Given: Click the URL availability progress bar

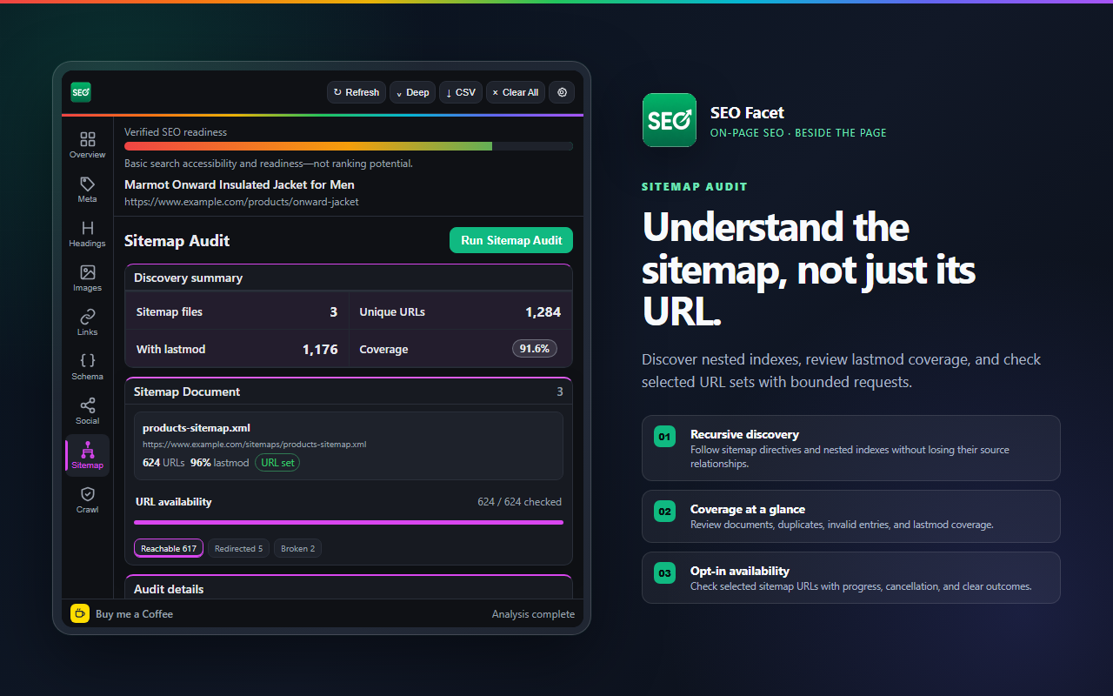Looking at the screenshot, I should pos(349,522).
